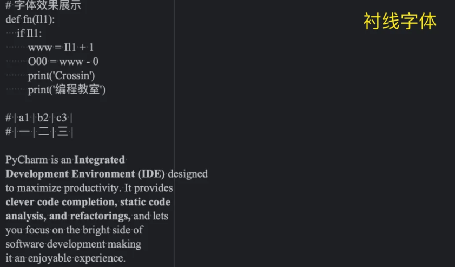Click bold 'analysis, and refactorings,' text

point(68,216)
